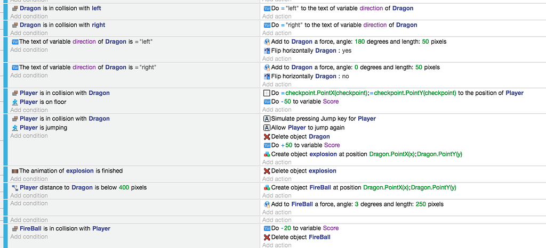Select the checkpoint.PointX position action text
Viewport: 546px width, 248px height.
coord(397,93)
